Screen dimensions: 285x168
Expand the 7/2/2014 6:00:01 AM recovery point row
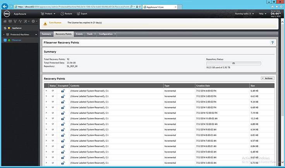pos(46,146)
